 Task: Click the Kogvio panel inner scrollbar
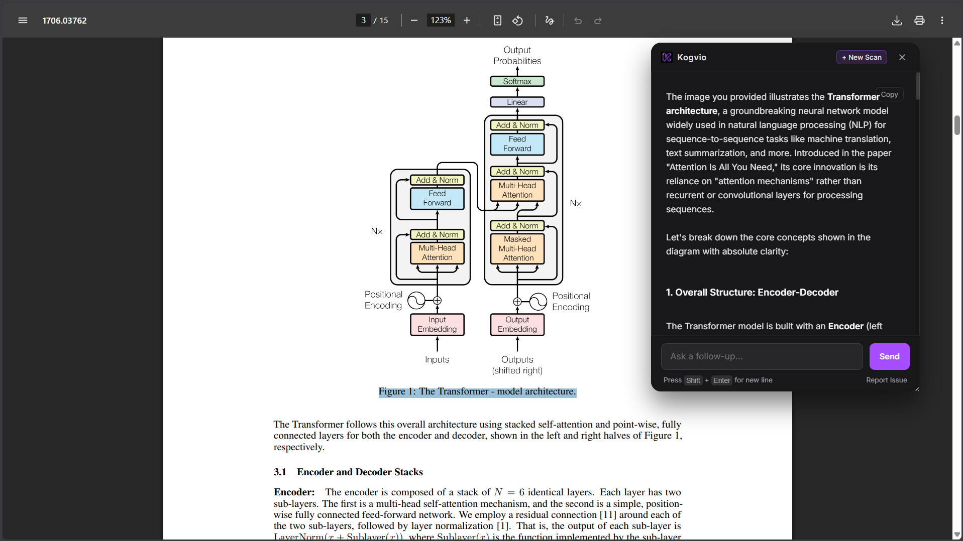(917, 86)
